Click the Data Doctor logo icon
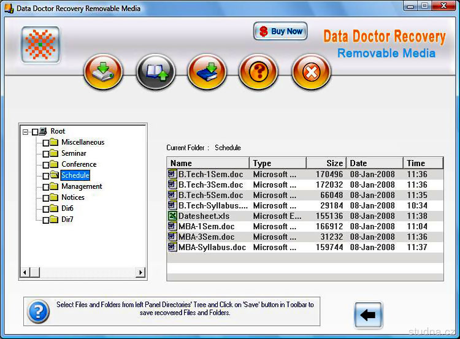The height and width of the screenshot is (339, 460). point(40,45)
